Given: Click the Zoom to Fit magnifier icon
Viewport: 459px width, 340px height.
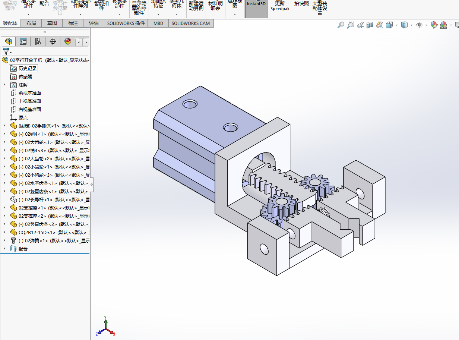Looking at the screenshot, I should point(341,25).
